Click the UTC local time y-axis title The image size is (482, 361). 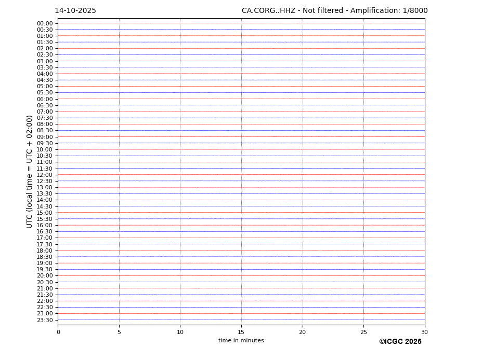pos(30,172)
